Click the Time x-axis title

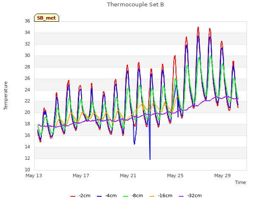click(x=241, y=182)
